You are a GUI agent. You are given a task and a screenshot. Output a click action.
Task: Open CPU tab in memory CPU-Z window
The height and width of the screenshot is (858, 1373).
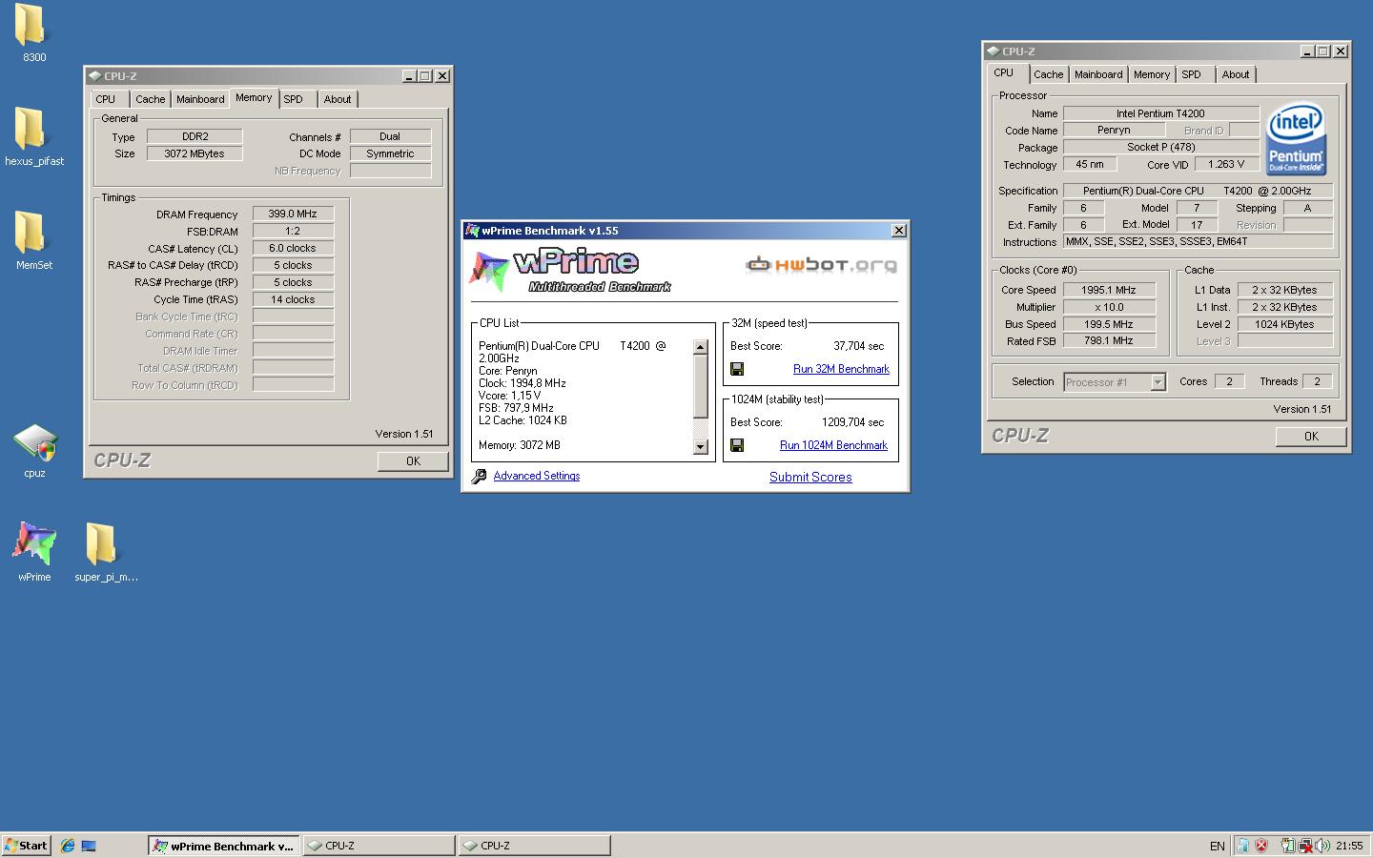[106, 99]
